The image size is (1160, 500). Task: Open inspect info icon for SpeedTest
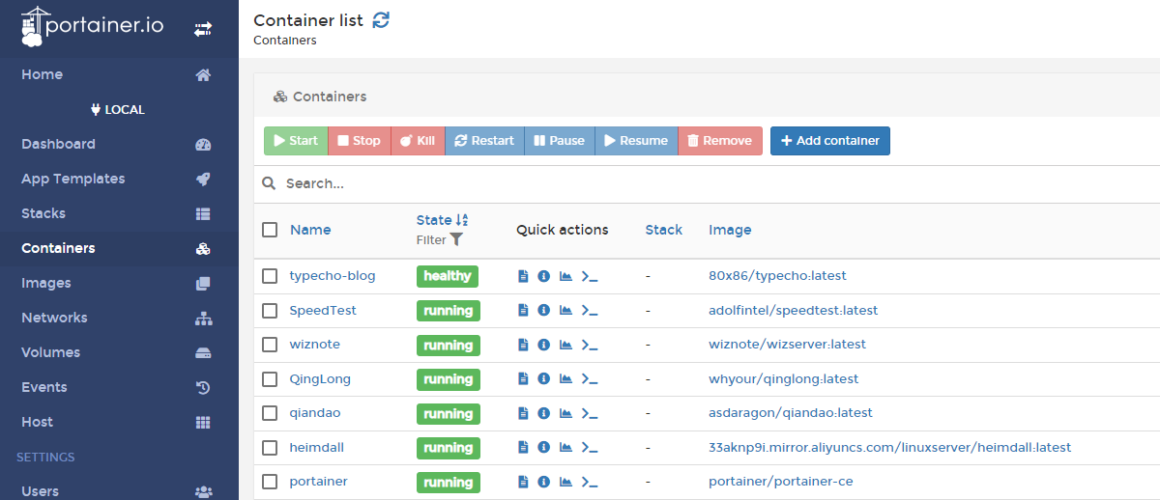[x=543, y=311]
